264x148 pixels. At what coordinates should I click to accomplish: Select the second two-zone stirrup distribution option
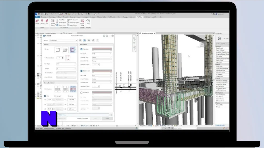coord(65,89)
